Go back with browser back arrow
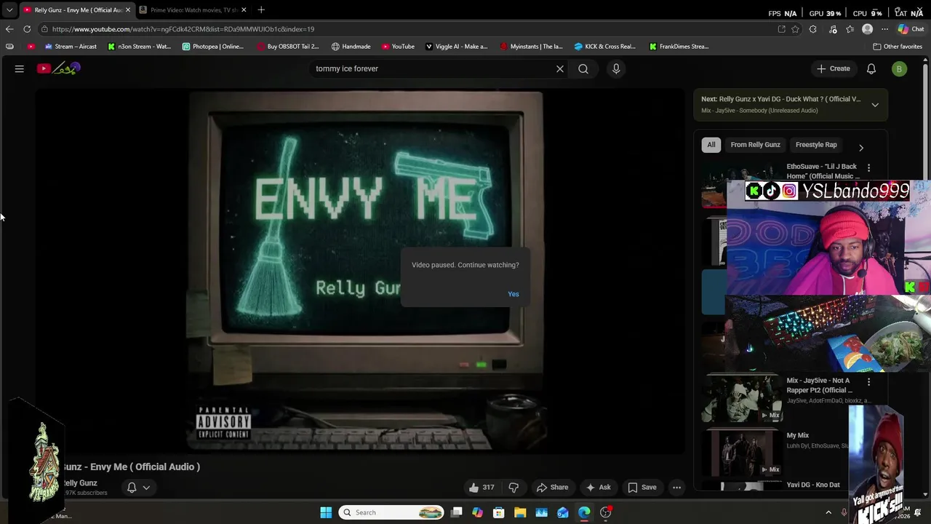This screenshot has width=931, height=524. click(x=9, y=29)
